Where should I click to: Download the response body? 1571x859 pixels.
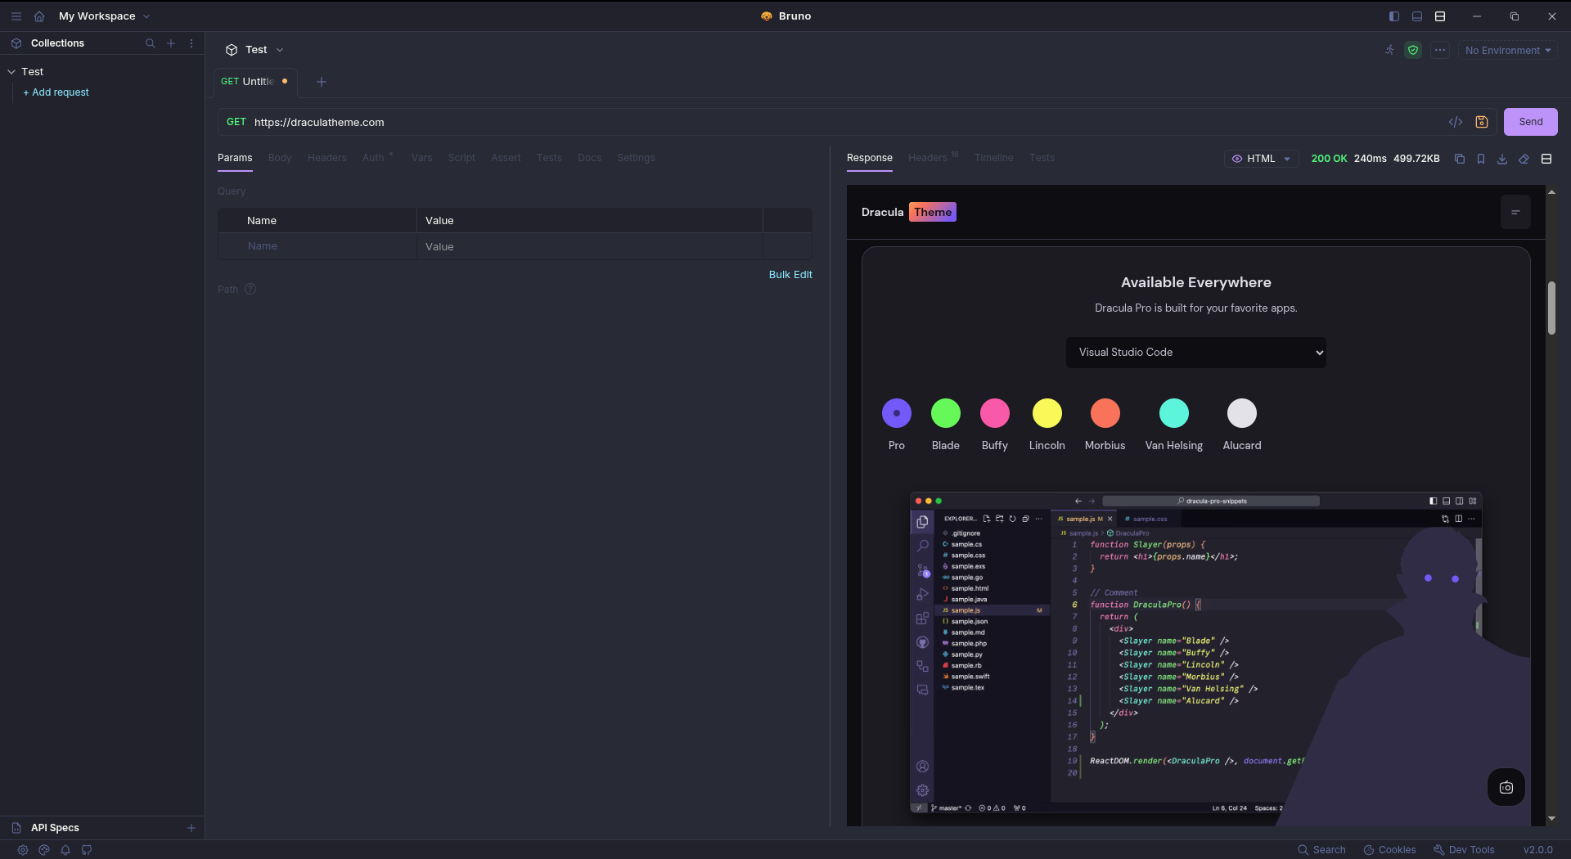click(x=1502, y=159)
